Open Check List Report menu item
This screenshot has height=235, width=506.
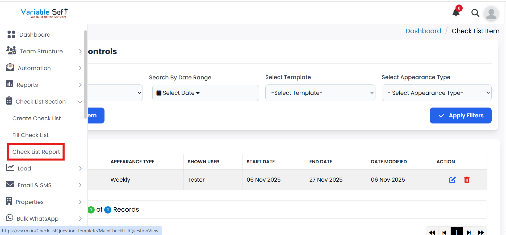pos(36,152)
